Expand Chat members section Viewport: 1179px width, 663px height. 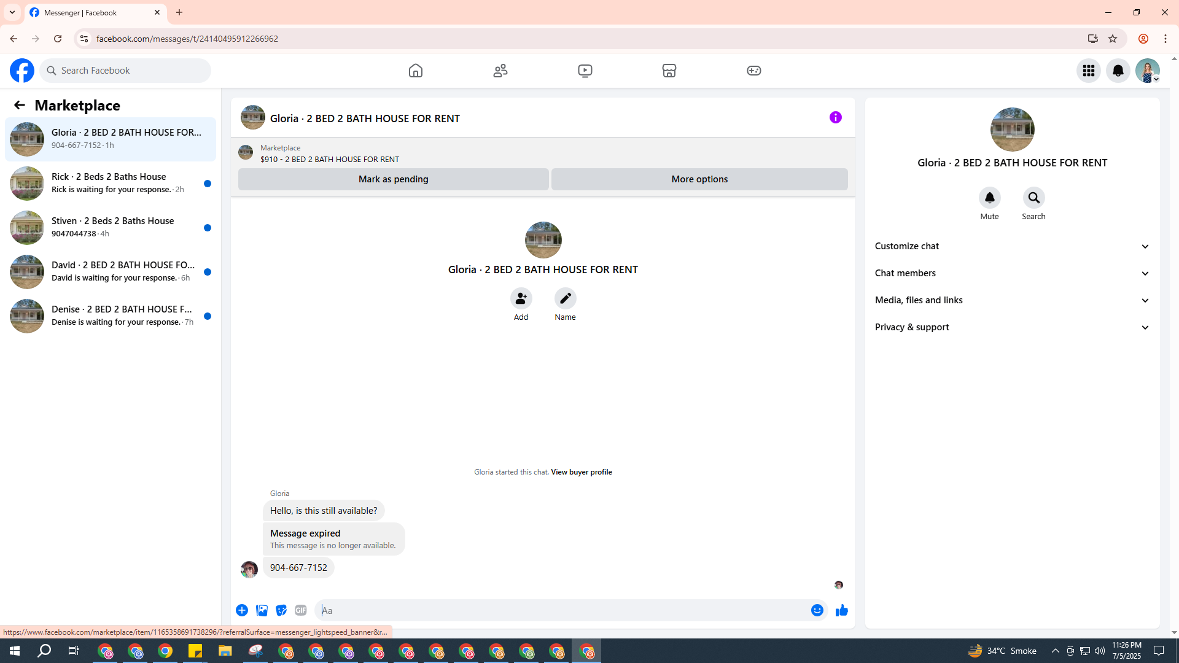click(1012, 273)
